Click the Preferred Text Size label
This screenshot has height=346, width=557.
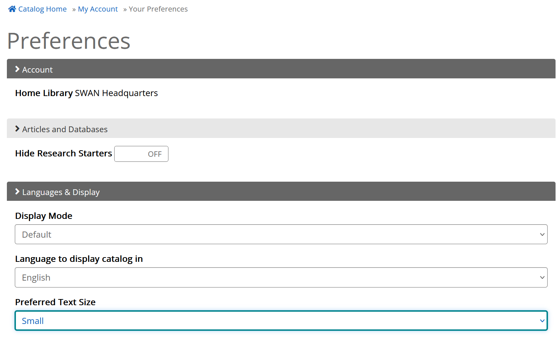pos(55,302)
